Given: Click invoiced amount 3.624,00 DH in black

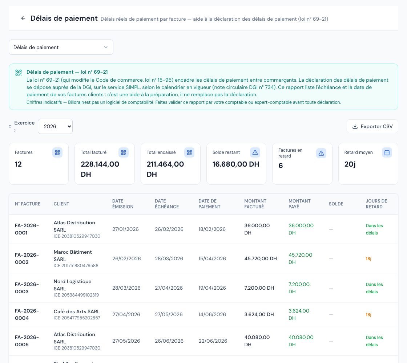Looking at the screenshot, I should tap(259, 314).
